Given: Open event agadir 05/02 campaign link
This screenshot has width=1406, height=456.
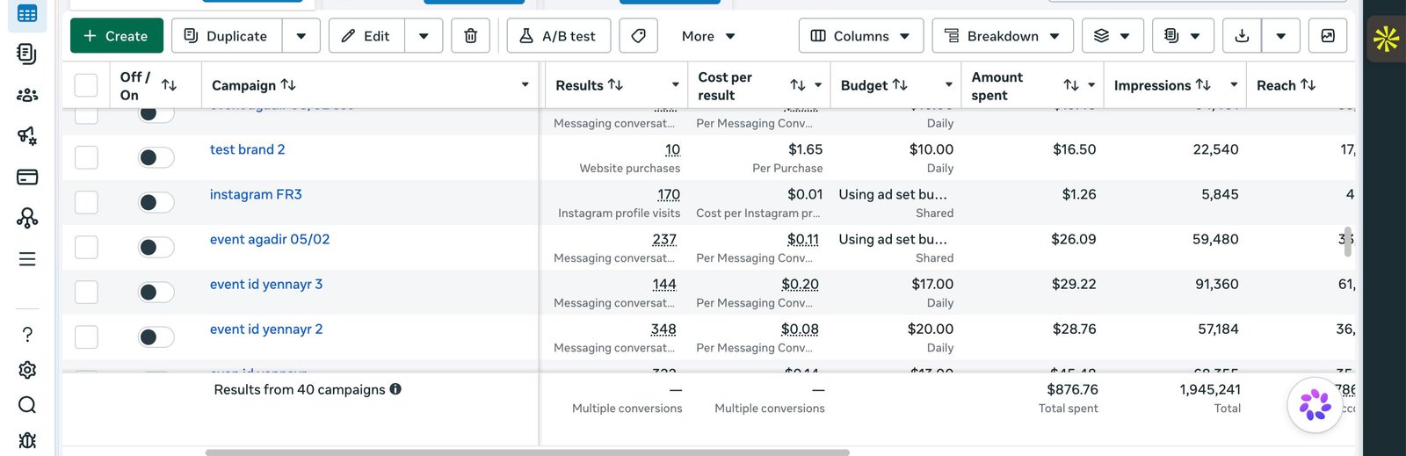Looking at the screenshot, I should (270, 239).
